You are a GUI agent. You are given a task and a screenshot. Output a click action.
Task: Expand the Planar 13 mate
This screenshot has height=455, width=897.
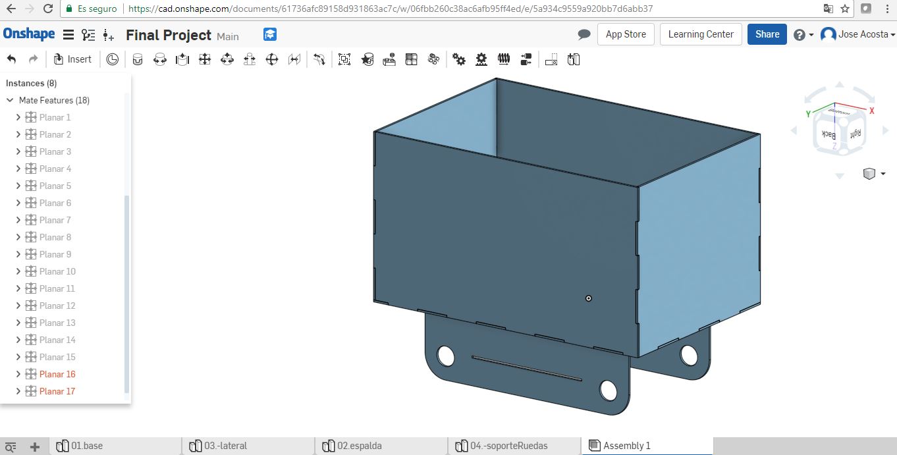pyautogui.click(x=18, y=323)
